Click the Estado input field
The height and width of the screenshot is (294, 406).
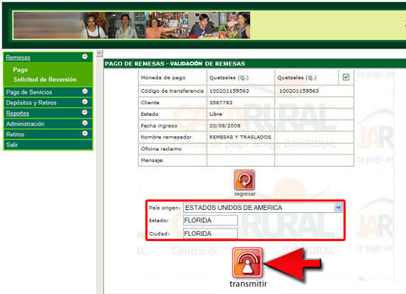[210, 220]
